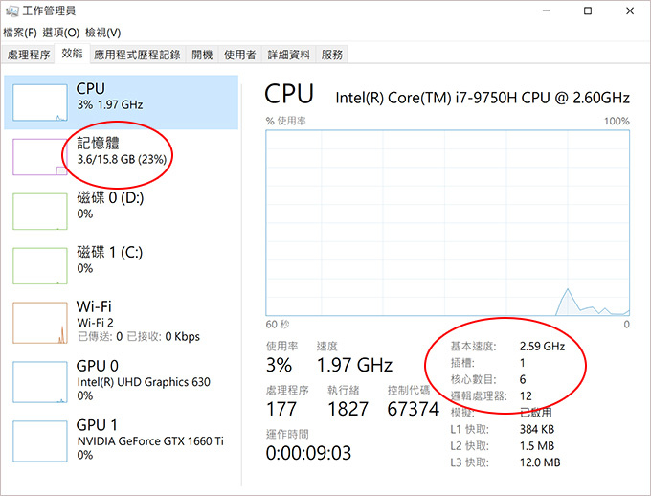The height and width of the screenshot is (496, 651).
Task: Click the 1.97 GHz 速度 value
Action: [x=354, y=365]
